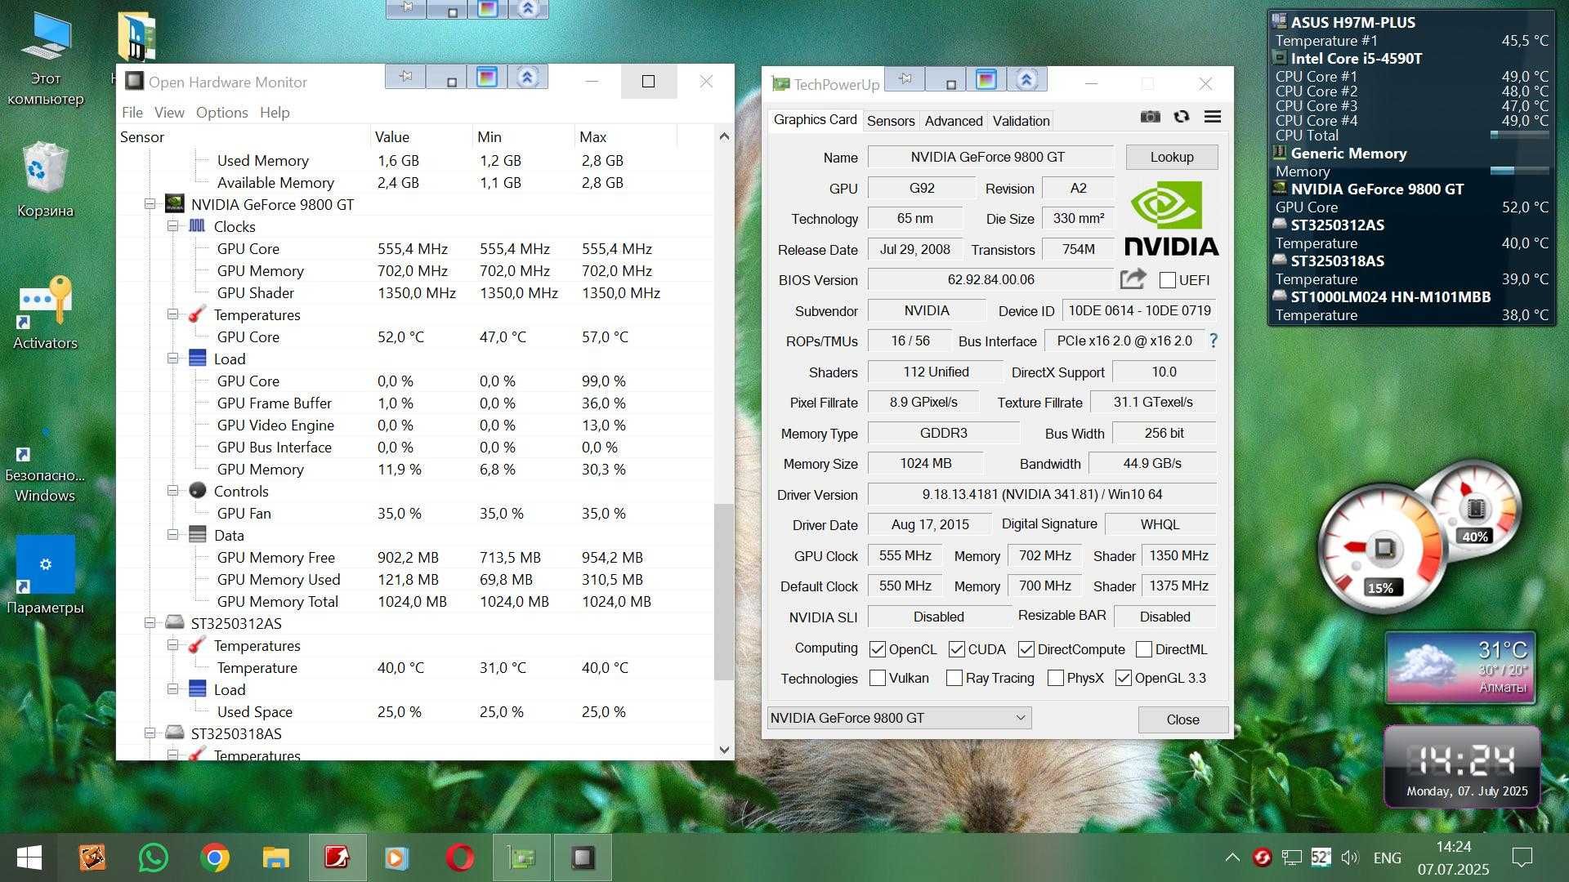Click the GPU-Z refresh arrows icon

pos(1182,117)
